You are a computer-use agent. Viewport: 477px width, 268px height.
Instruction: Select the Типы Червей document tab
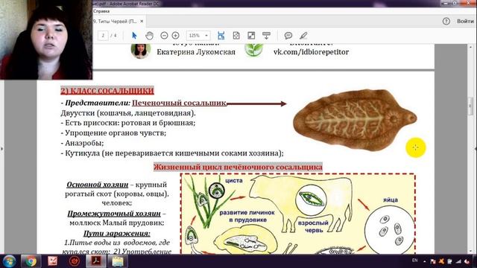(x=115, y=22)
